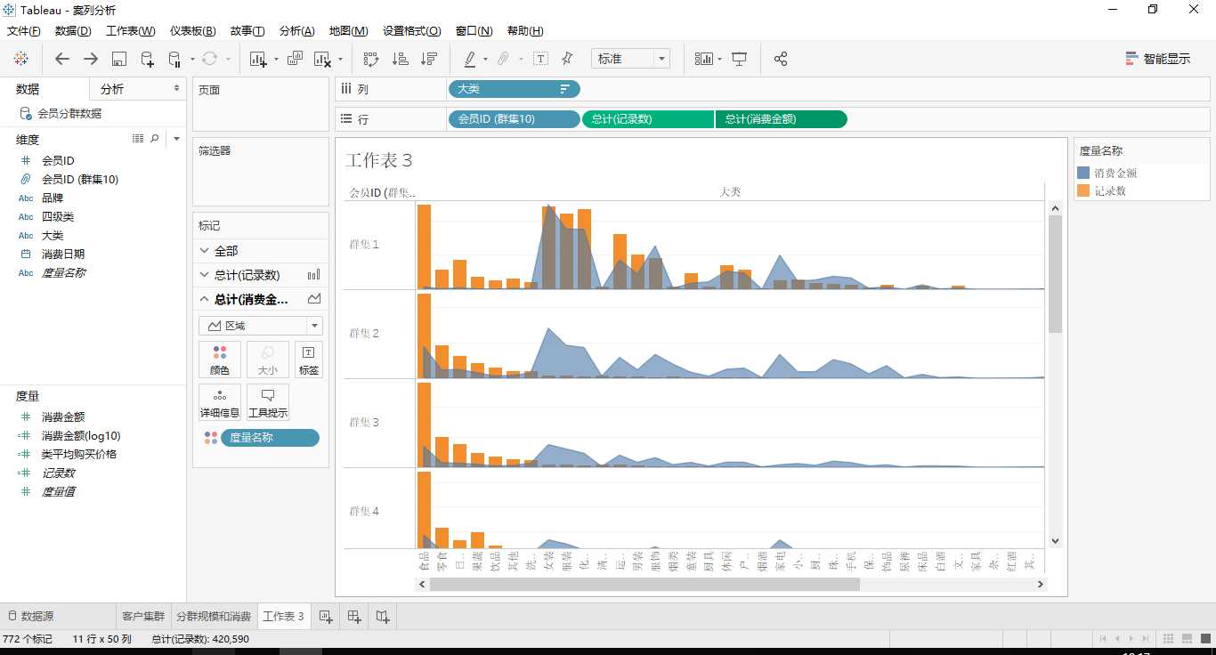This screenshot has width=1216, height=655.
Task: Click the 大类 pill on columns shelf
Action: [514, 89]
